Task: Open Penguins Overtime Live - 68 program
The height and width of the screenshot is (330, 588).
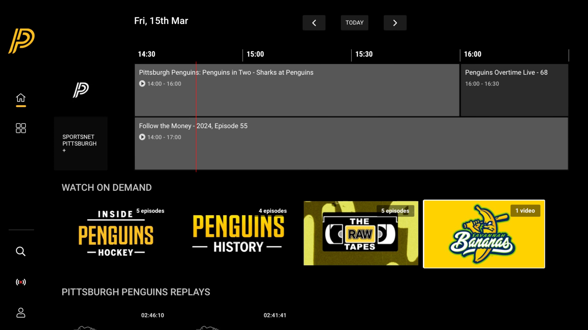Action: coord(514,90)
